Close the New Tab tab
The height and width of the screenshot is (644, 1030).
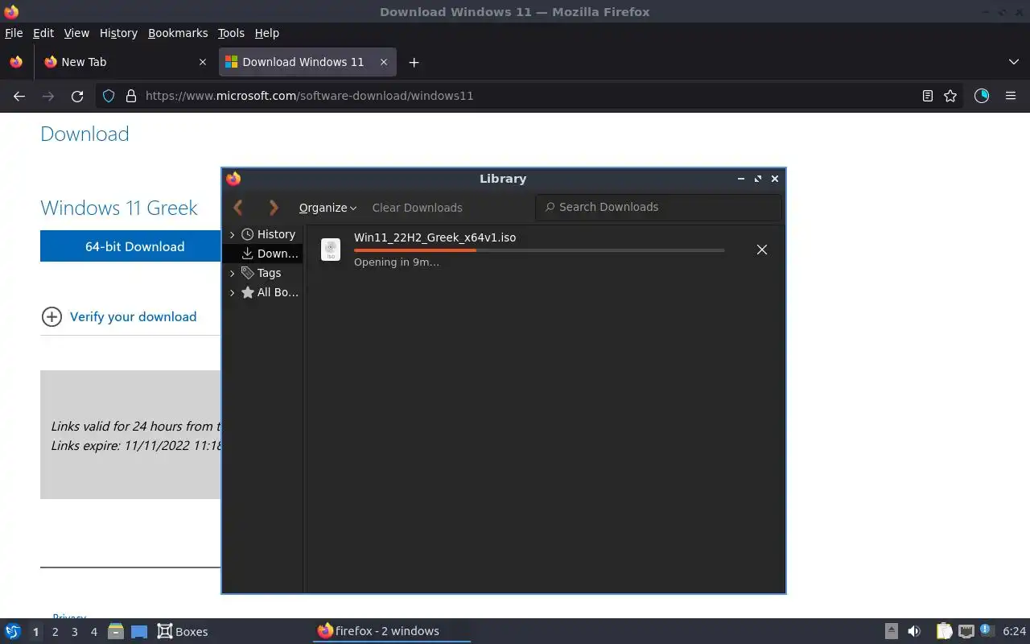pos(202,62)
